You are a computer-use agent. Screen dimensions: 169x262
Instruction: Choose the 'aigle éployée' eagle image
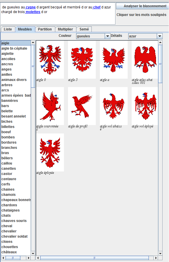(x=50, y=152)
